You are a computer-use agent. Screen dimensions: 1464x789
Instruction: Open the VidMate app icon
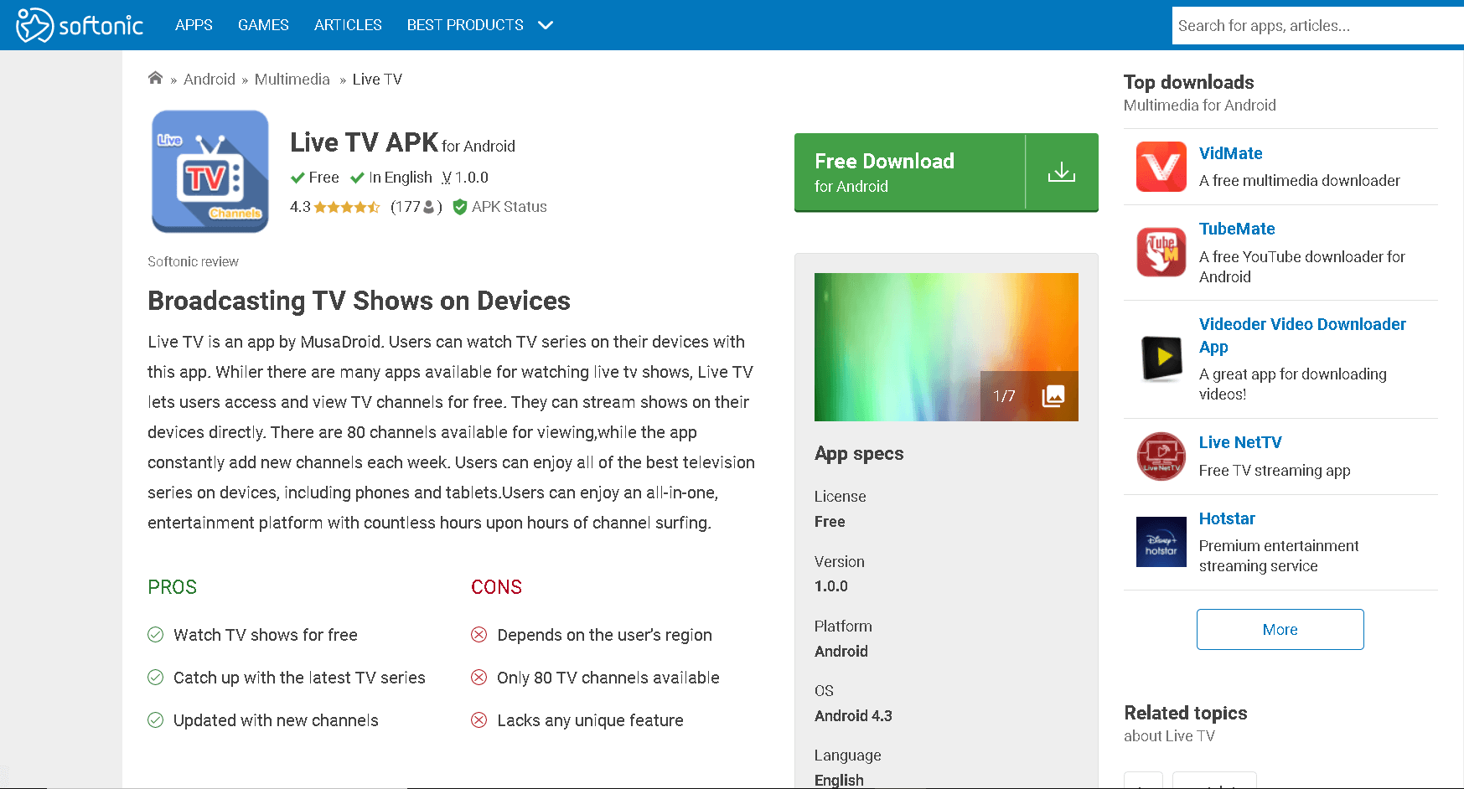click(1161, 167)
